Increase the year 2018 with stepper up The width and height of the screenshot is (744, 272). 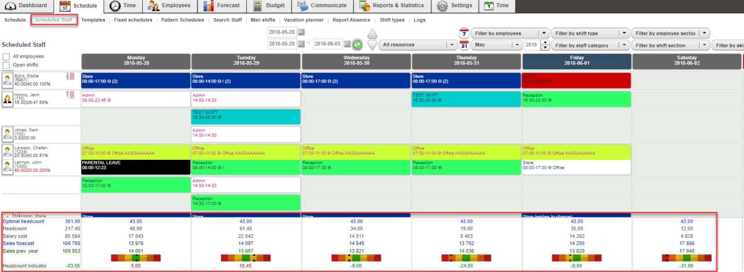(545, 43)
